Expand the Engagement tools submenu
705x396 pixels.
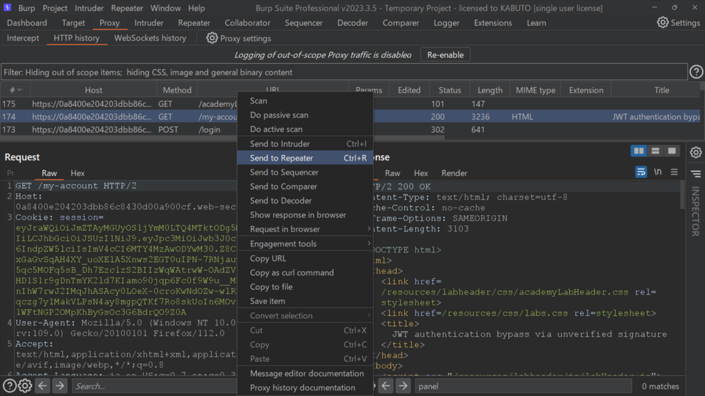coord(305,243)
